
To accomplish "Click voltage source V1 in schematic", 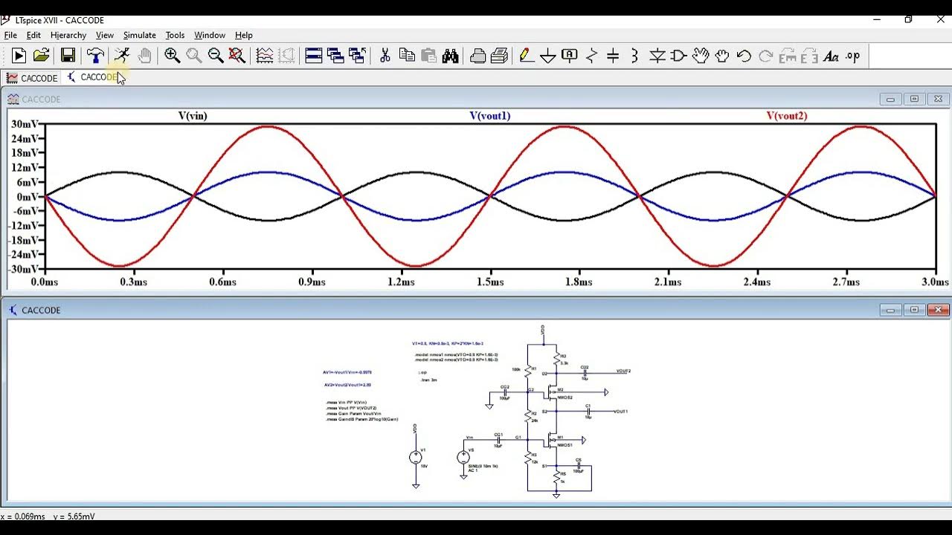I will (416, 457).
